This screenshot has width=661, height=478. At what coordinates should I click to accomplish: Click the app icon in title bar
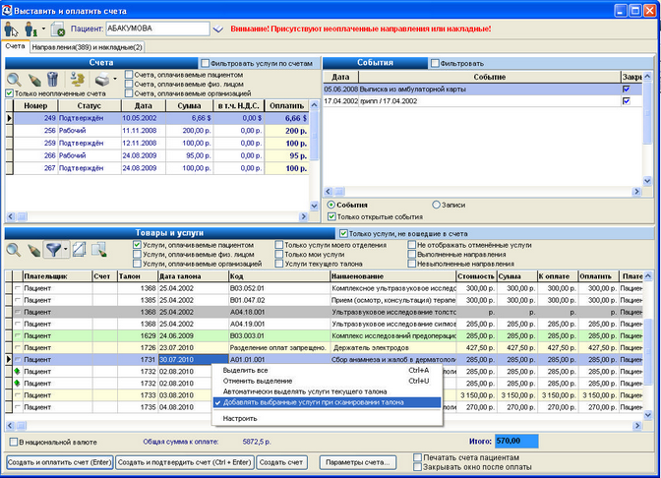point(7,11)
